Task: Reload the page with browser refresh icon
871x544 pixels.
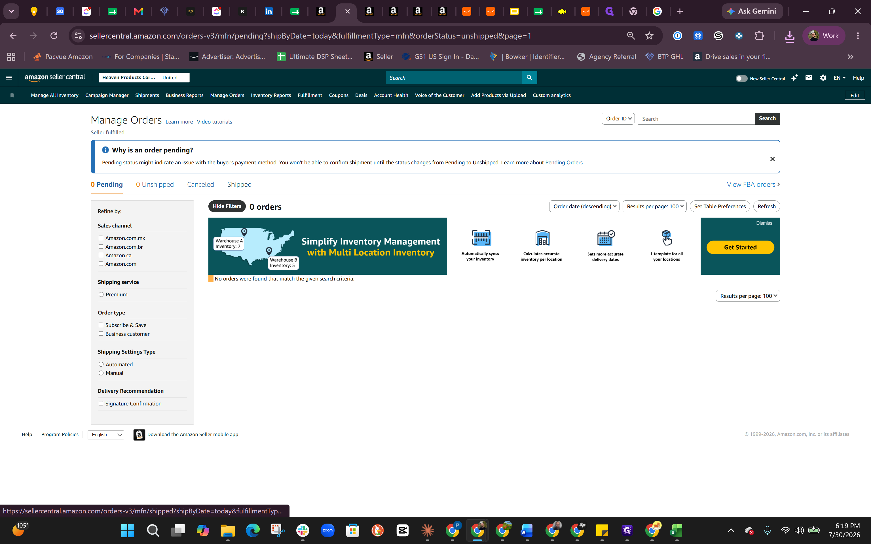Action: pos(54,36)
